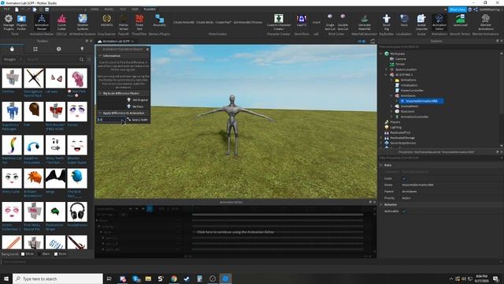Run the KRONOS virus scanner plugin
Screen dimensions: 504x284
click(x=107, y=21)
